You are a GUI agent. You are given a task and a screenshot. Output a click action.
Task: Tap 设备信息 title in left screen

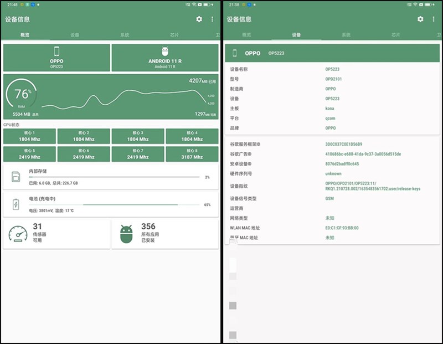click(18, 19)
